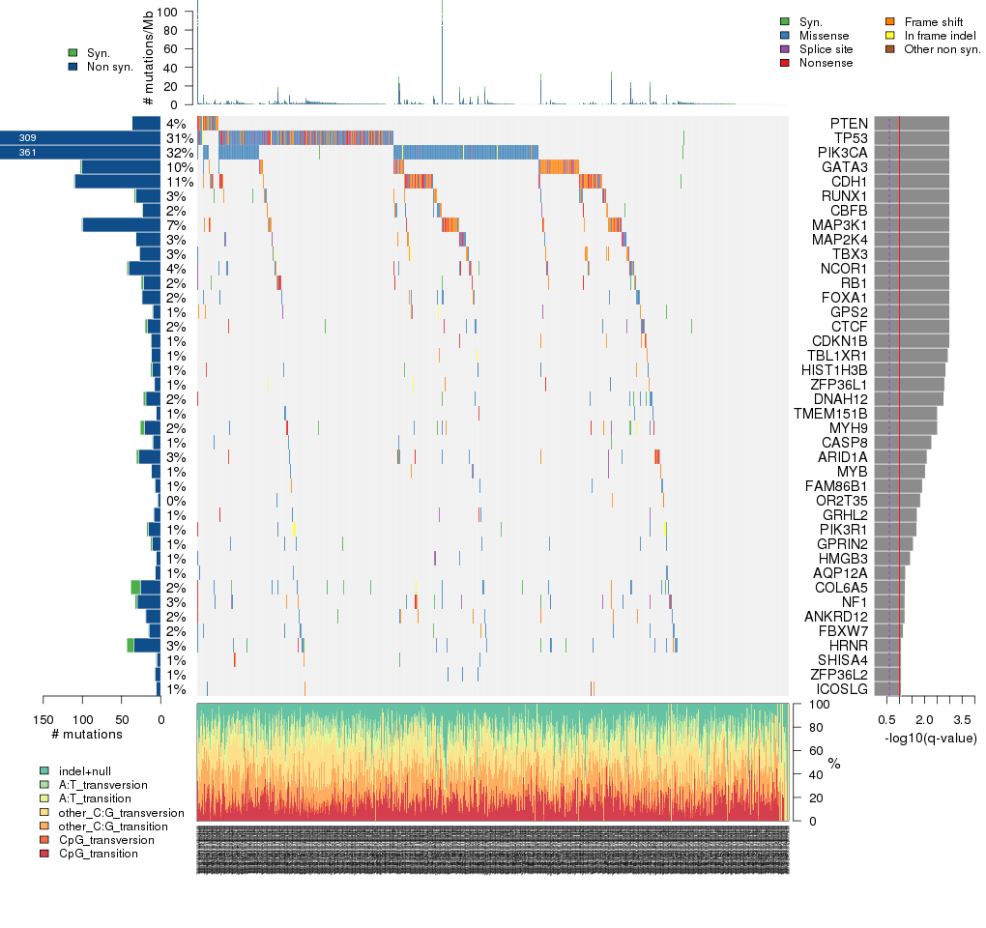The image size is (986, 928).
Task: Click the CpG_transition red legend swatch
Action: coord(44,854)
